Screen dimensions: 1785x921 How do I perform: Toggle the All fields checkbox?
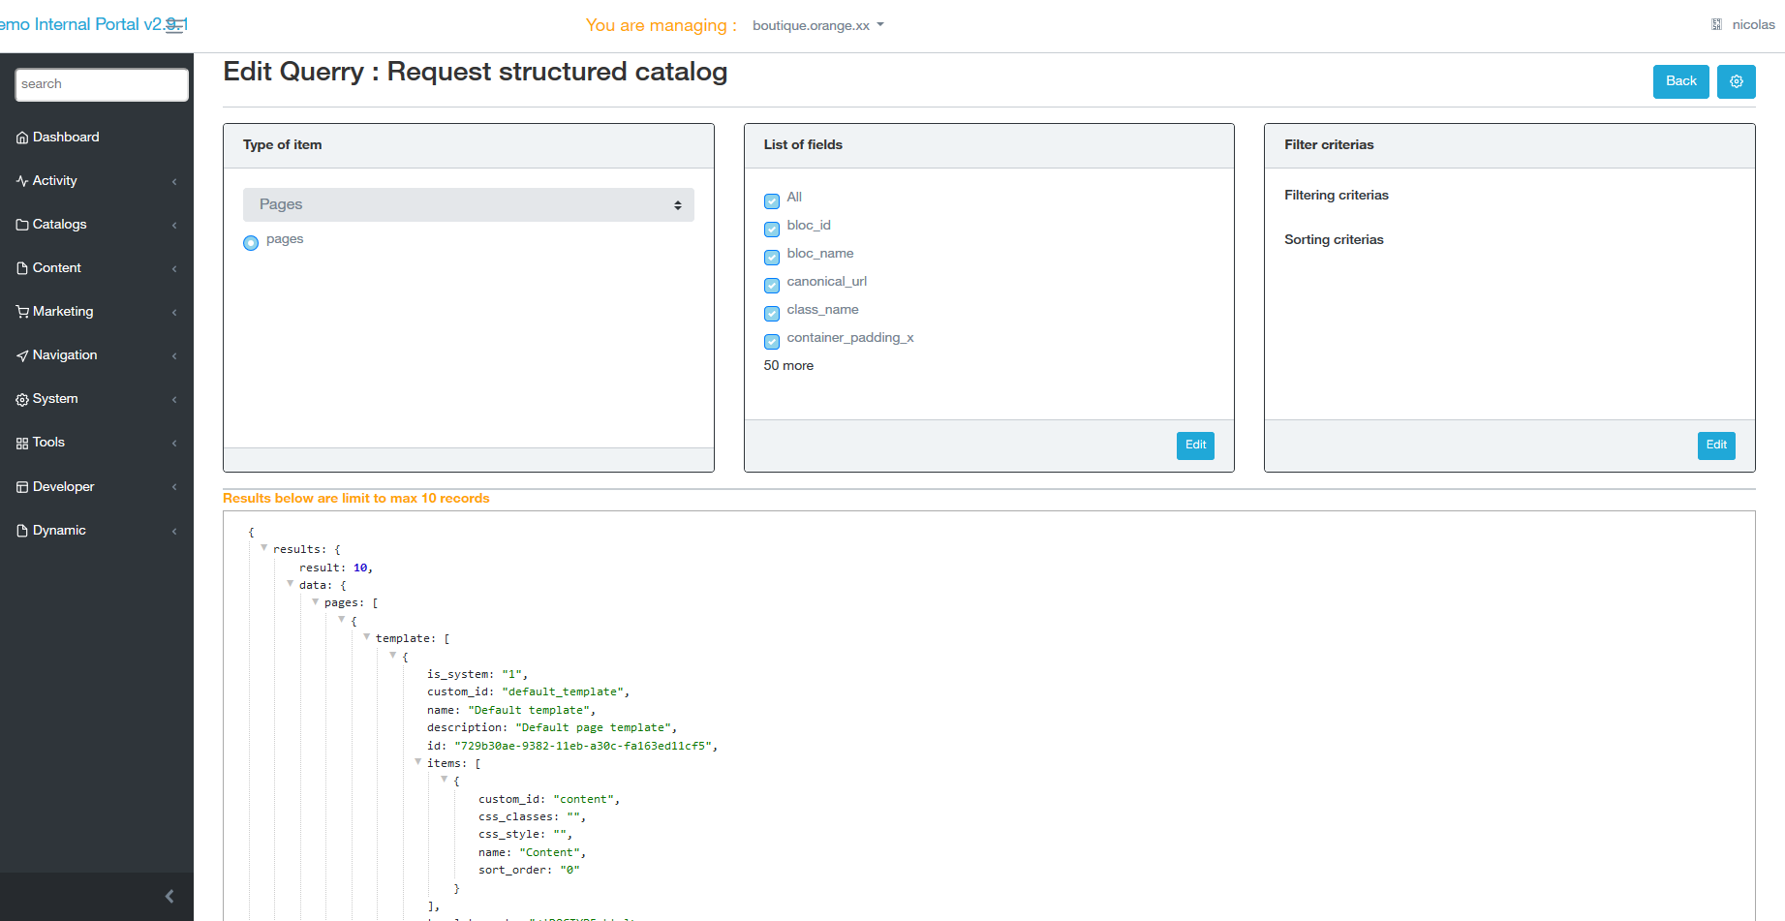point(772,201)
